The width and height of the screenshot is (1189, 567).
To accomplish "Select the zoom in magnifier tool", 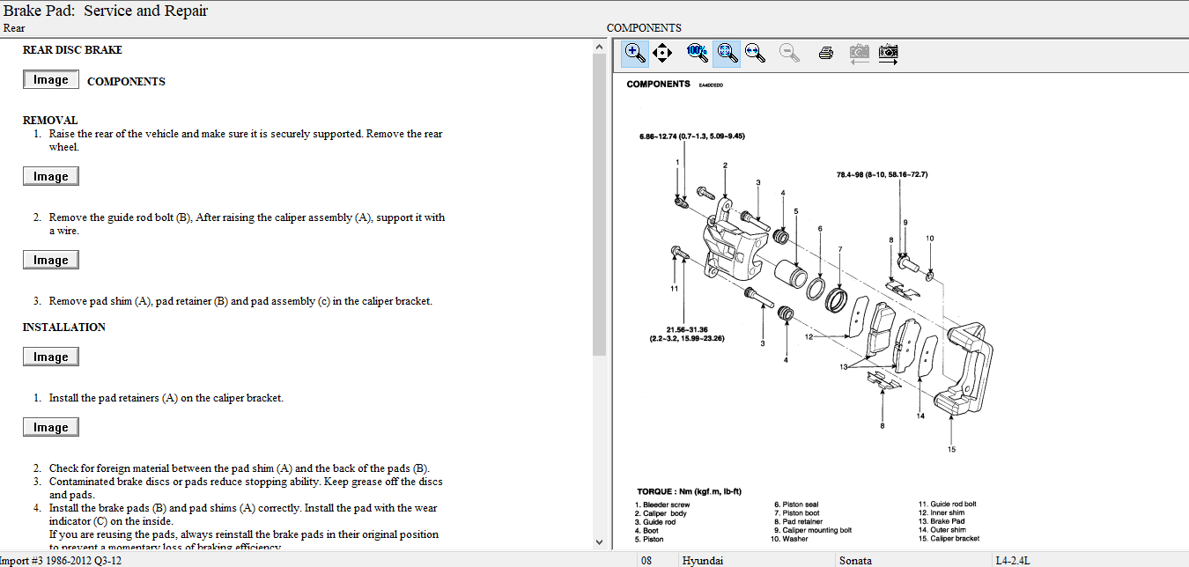I will tap(634, 53).
